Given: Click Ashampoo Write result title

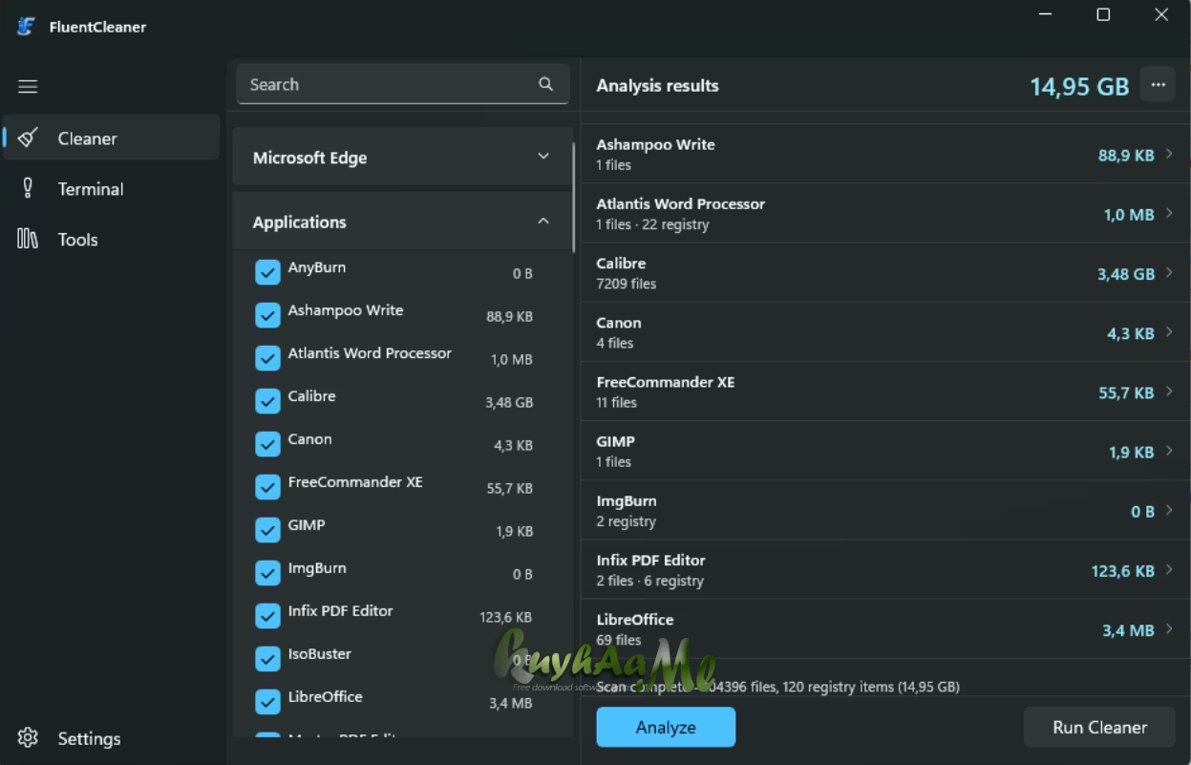Looking at the screenshot, I should click(x=655, y=144).
